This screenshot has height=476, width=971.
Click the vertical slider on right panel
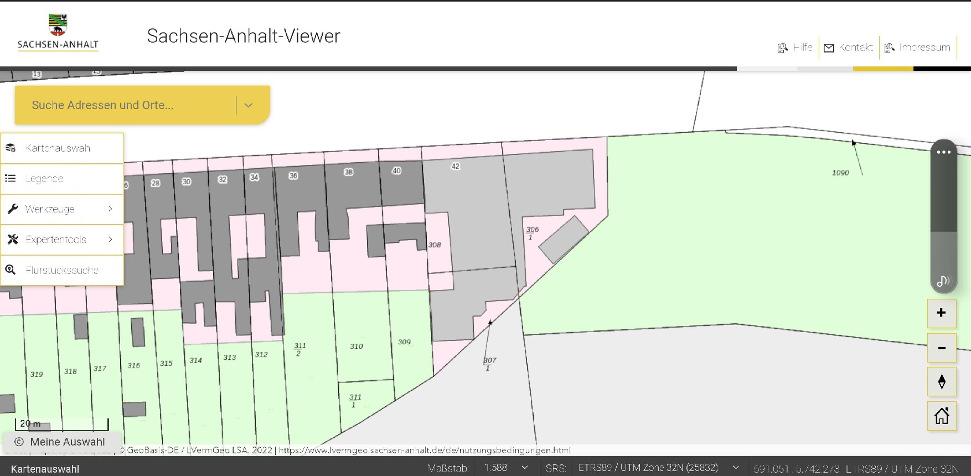(x=943, y=216)
